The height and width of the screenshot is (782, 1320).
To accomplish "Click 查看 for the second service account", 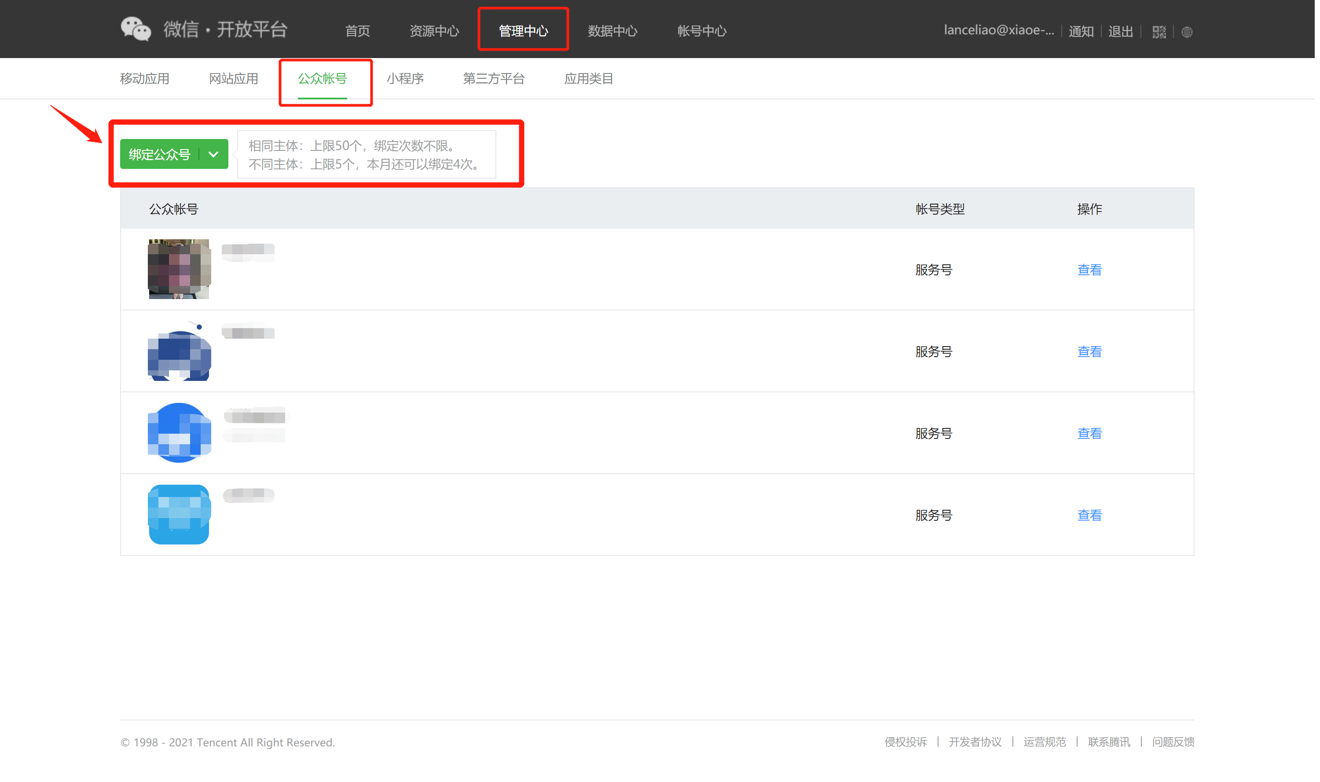I will (1094, 353).
